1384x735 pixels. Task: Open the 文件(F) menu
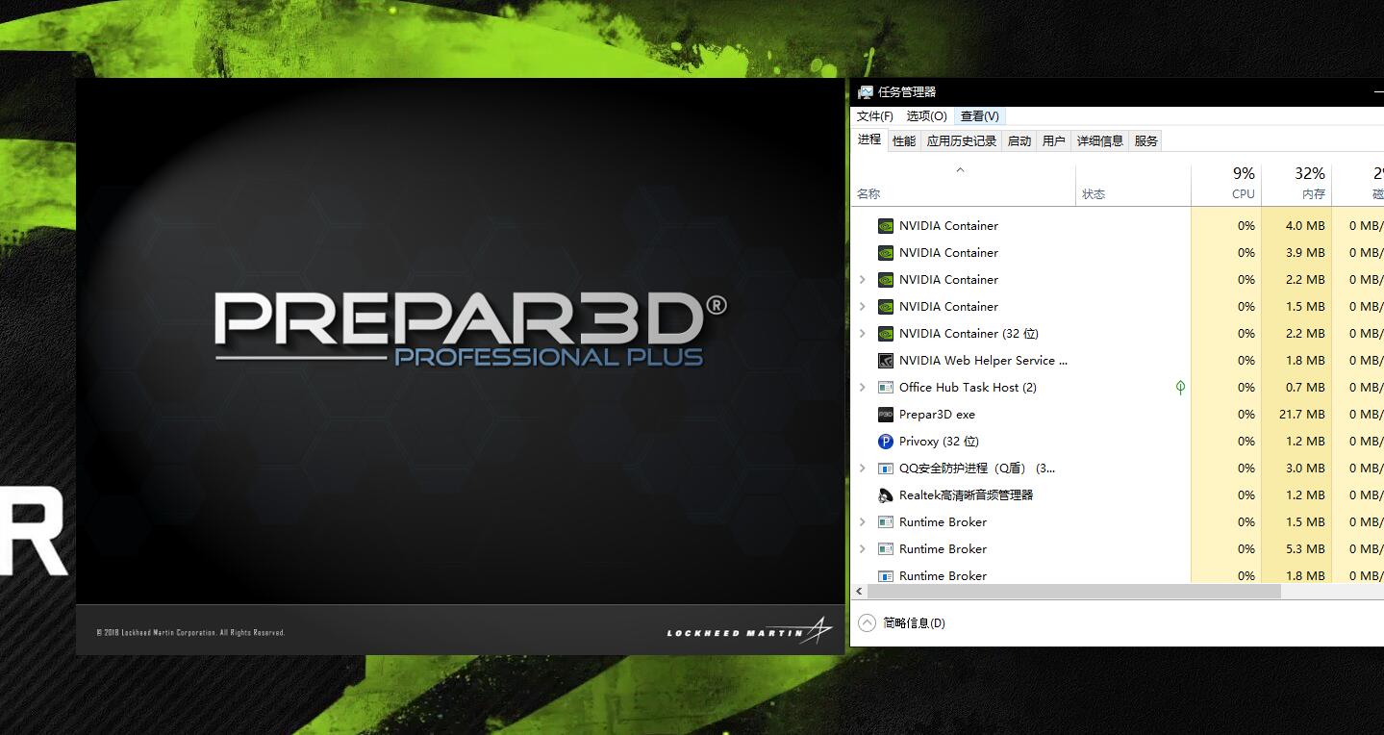coord(875,116)
